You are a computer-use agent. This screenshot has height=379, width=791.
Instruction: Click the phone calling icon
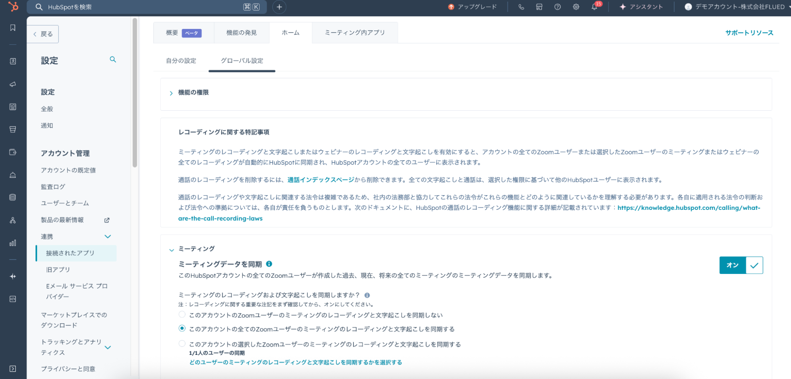[x=521, y=7]
